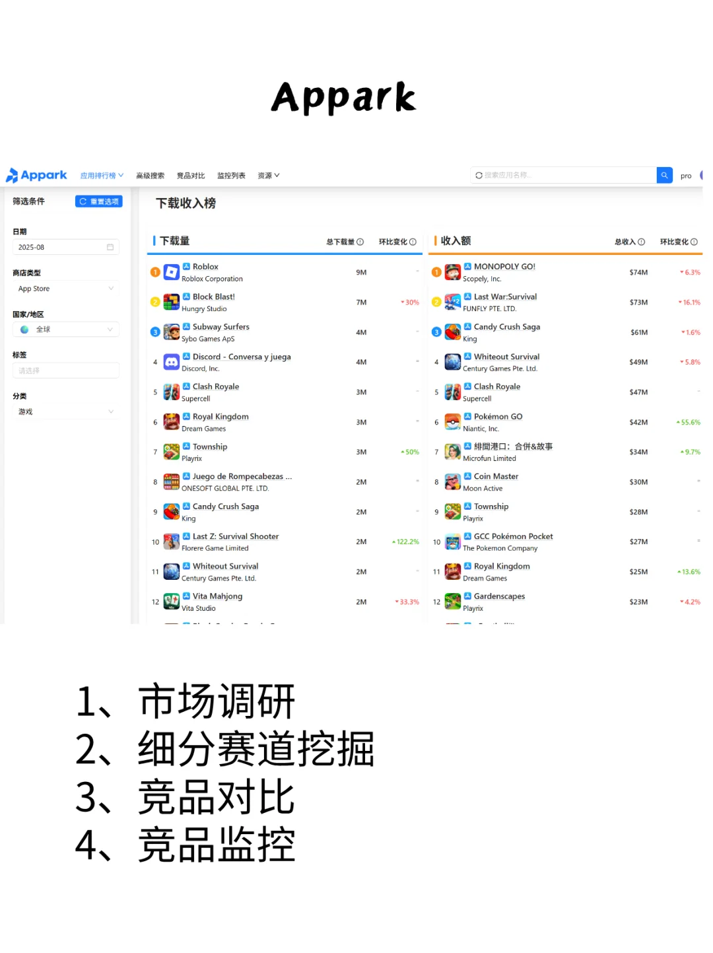Click the Roblox Corporation publisher text
Viewport: 713px width, 953px height.
(212, 279)
